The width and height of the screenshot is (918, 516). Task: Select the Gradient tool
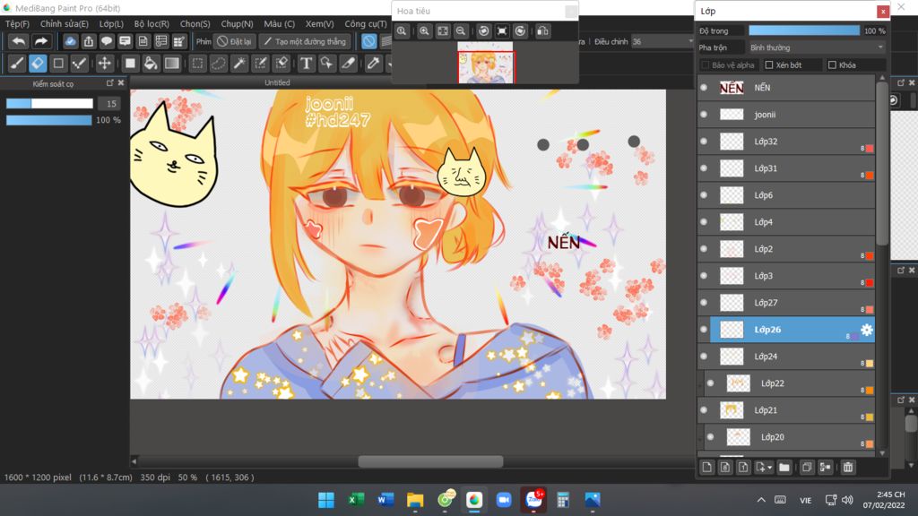pyautogui.click(x=171, y=64)
